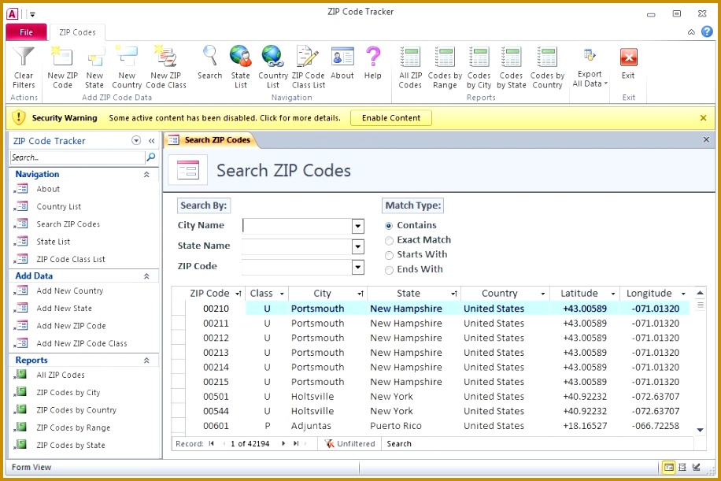
Task: Go to last record navigation arrow
Action: pyautogui.click(x=296, y=444)
